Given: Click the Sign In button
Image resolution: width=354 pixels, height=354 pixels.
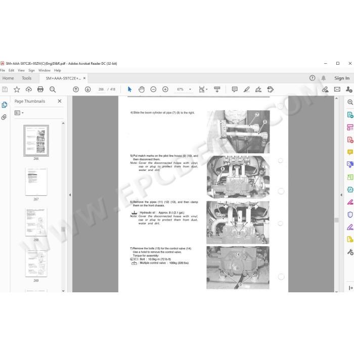Looking at the screenshot, I should point(342,78).
